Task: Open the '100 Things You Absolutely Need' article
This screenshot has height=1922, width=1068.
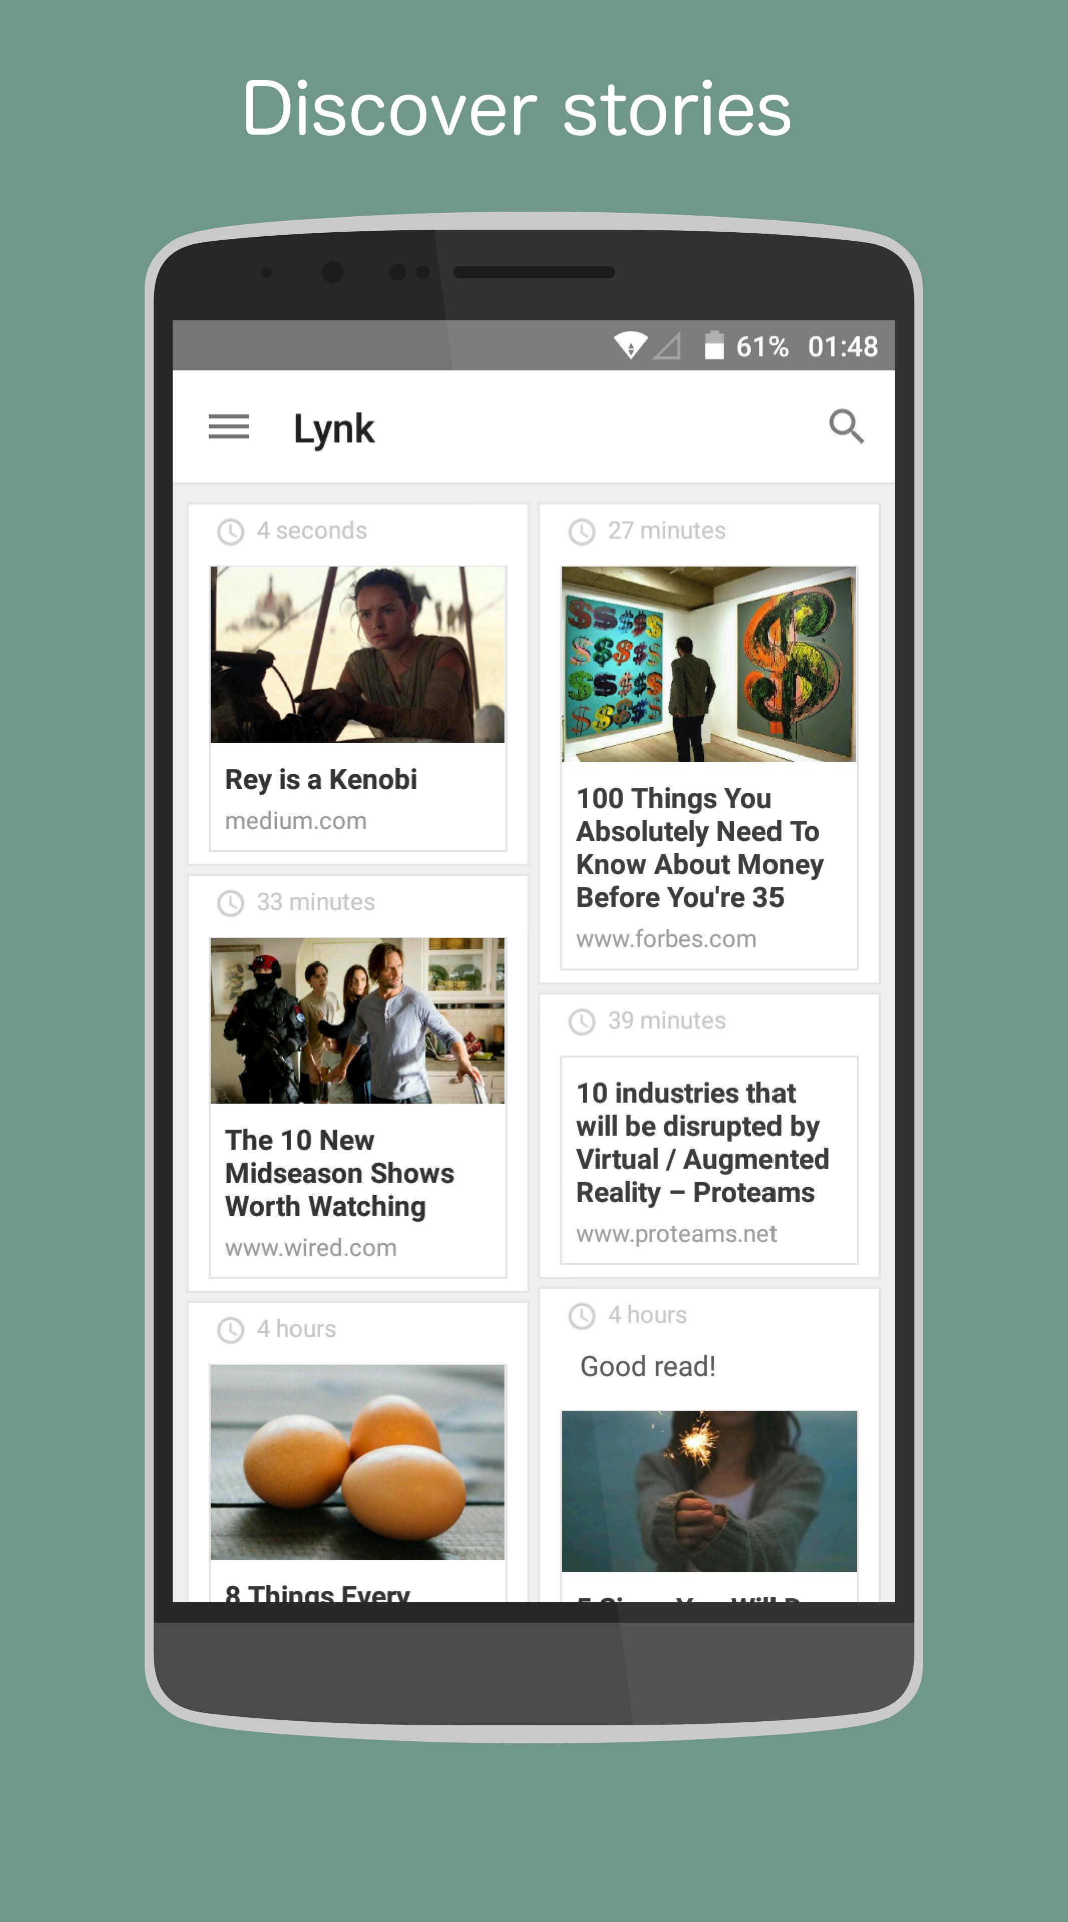Action: (x=700, y=847)
